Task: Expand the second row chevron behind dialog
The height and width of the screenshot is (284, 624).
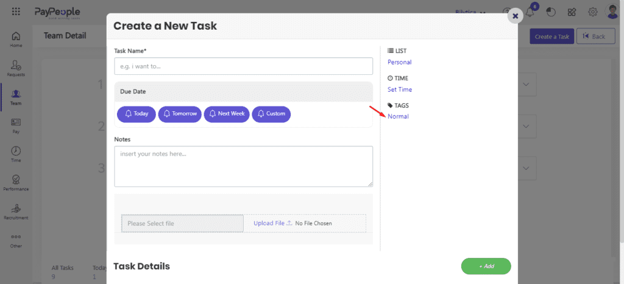Action: (x=526, y=126)
